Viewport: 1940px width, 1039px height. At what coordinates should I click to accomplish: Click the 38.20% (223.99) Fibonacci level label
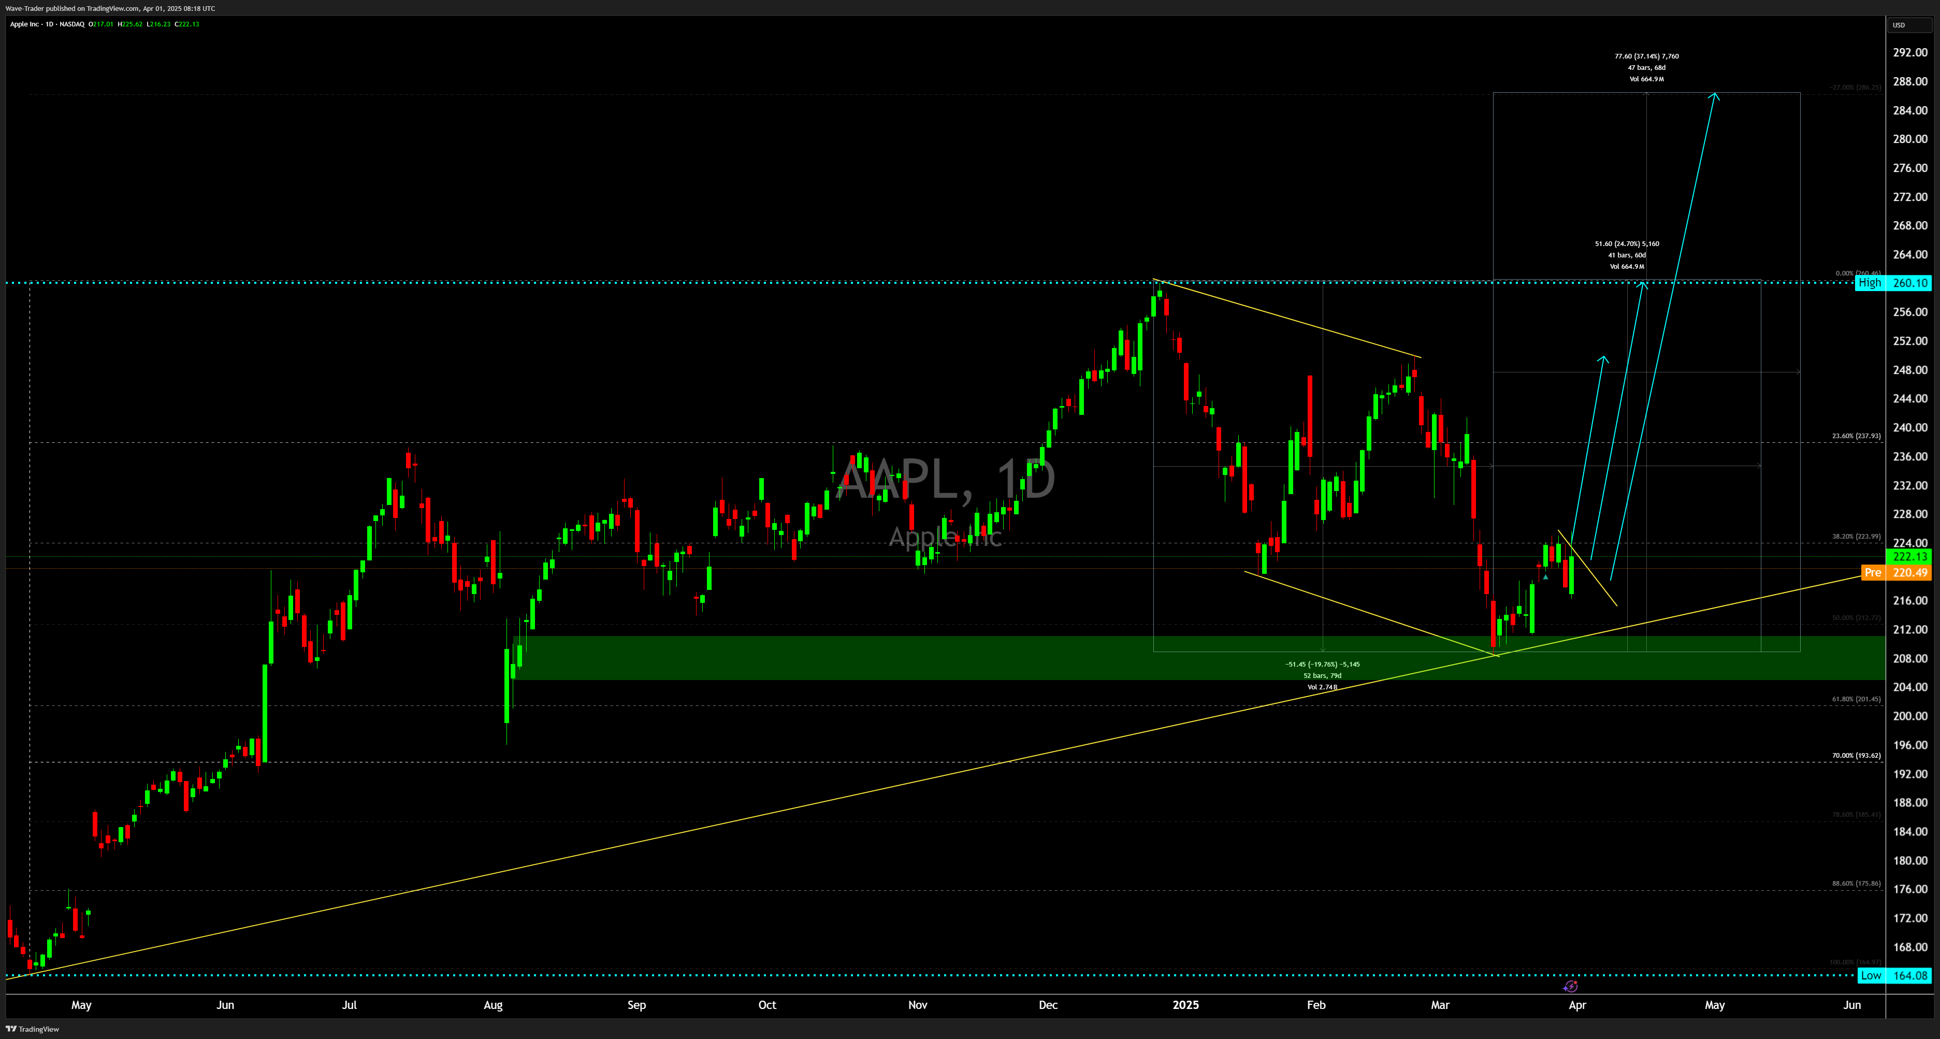[x=1857, y=537]
